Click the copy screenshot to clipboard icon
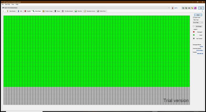Viewport: 206px width, 112px height. click(186, 8)
